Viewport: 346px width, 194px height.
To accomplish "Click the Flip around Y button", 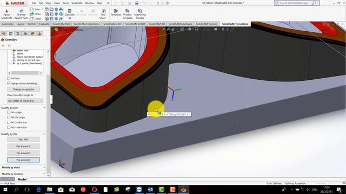I will coord(23,153).
